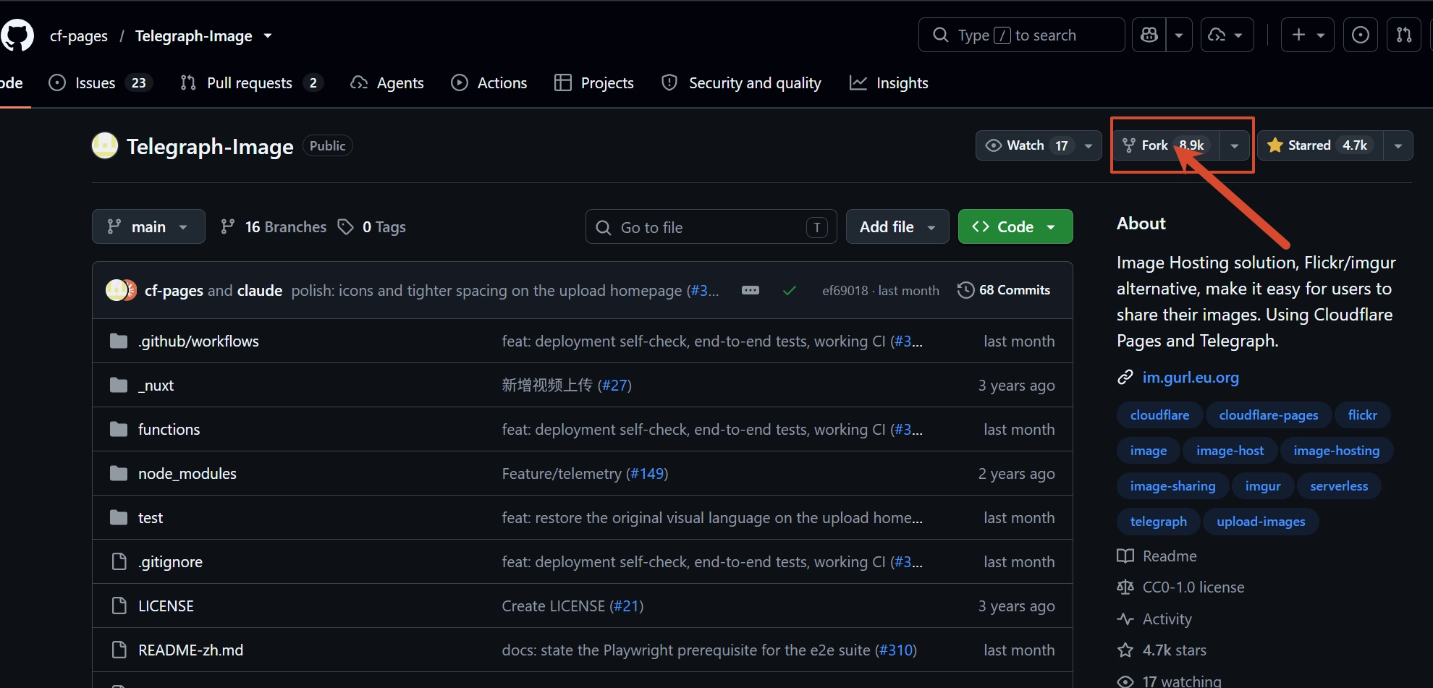Viewport: 1433px width, 688px height.
Task: Open the Actions tab
Action: [489, 82]
